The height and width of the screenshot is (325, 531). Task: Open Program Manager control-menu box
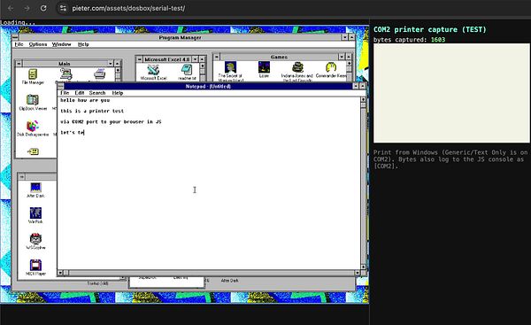tap(15, 37)
